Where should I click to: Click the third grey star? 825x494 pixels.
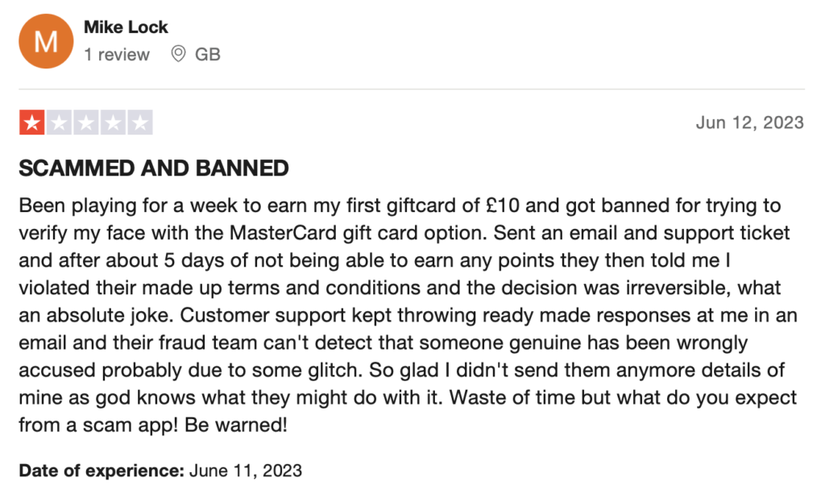[x=86, y=122]
